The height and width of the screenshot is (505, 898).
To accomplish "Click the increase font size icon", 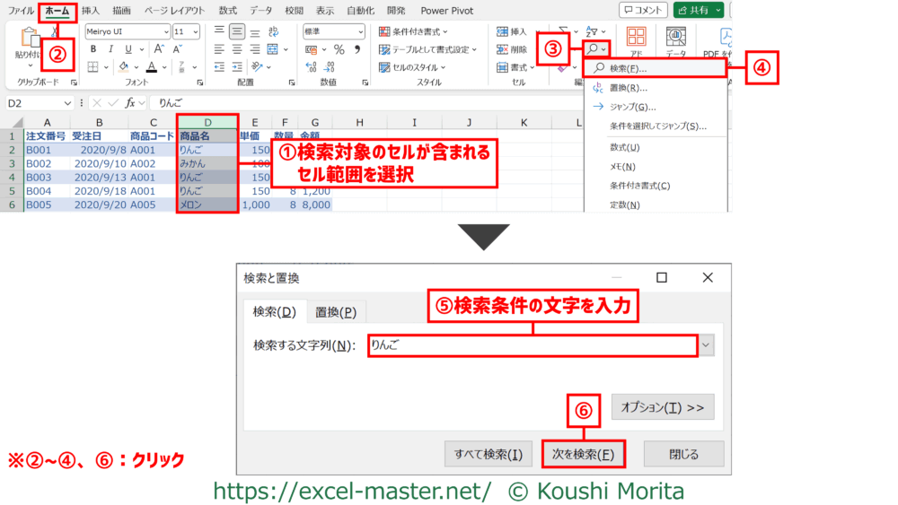I will (x=160, y=49).
